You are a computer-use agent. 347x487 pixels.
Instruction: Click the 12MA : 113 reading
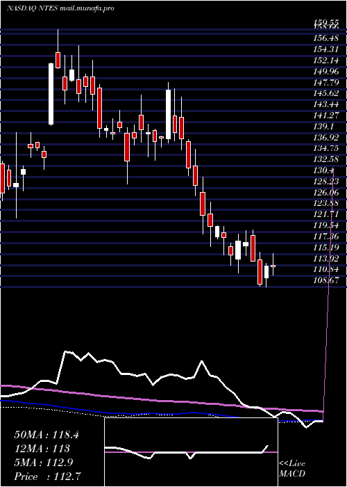coord(42,449)
